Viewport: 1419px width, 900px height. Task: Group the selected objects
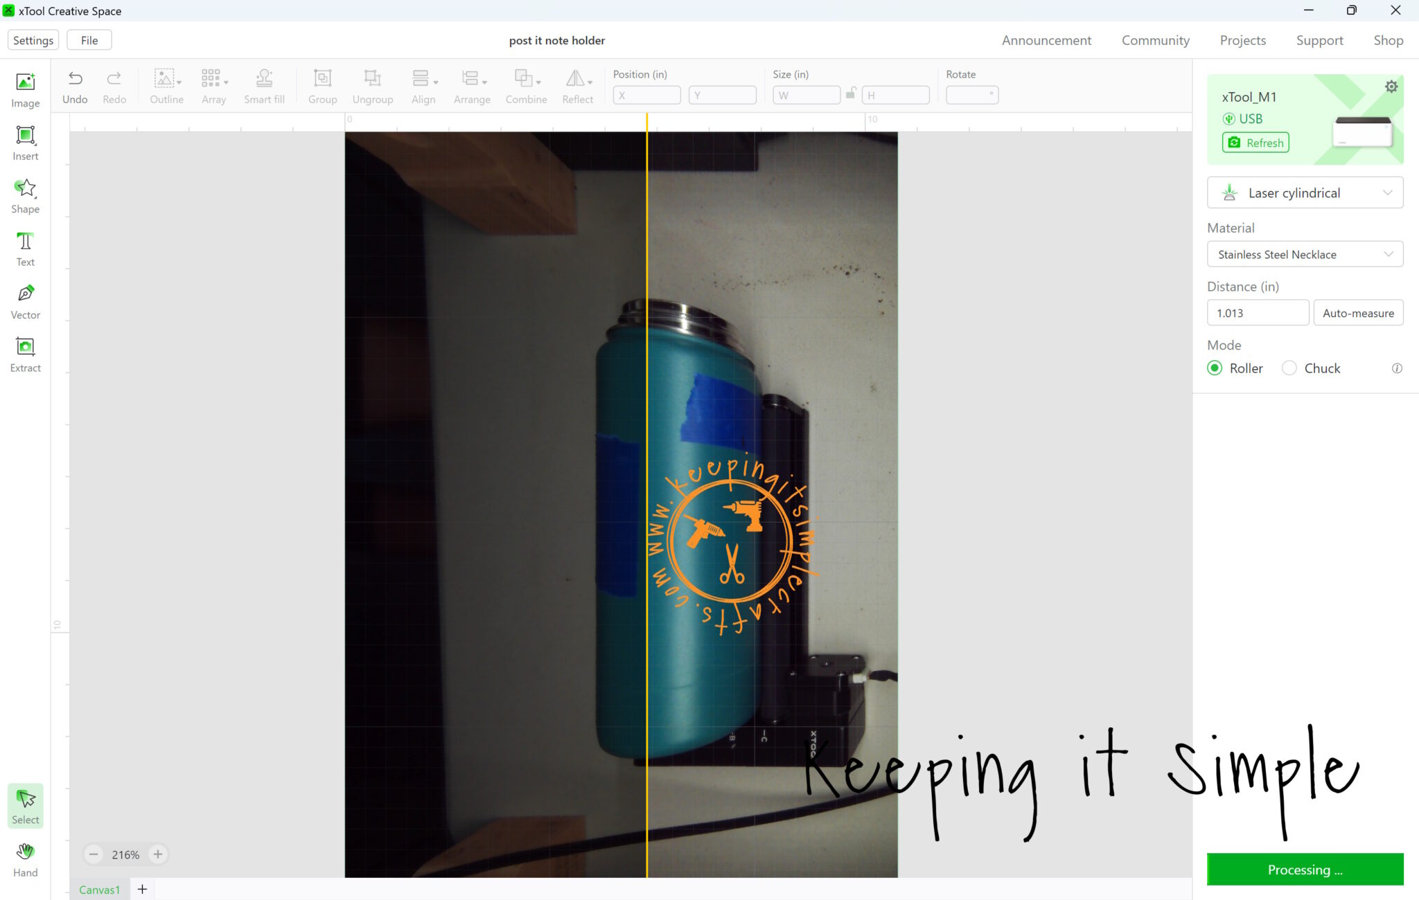[322, 87]
